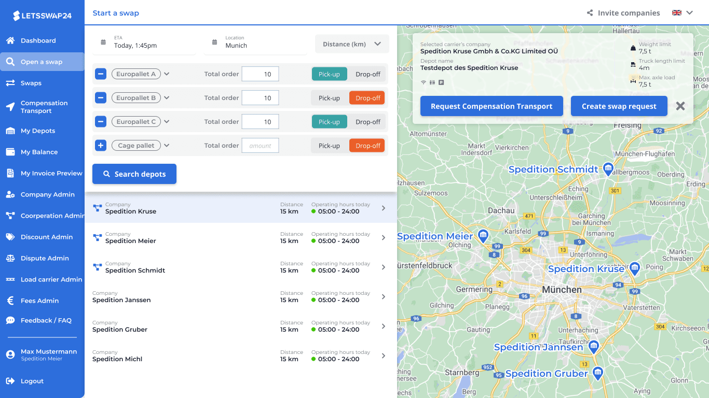Expand the Cage pallet type dropdown

click(x=167, y=146)
